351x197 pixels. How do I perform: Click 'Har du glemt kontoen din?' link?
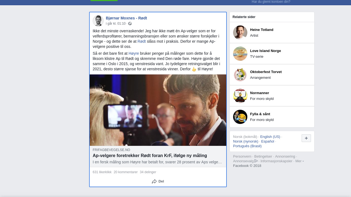pos(271,2)
